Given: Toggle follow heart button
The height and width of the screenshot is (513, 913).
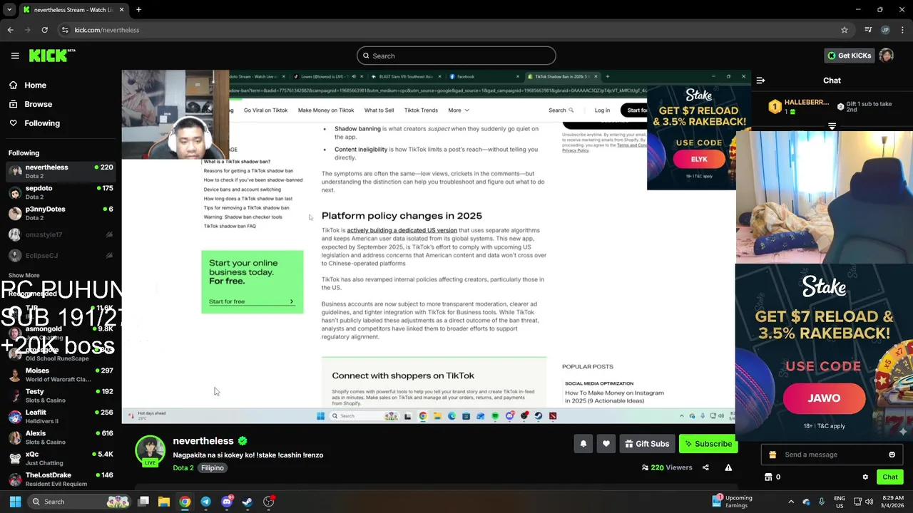Looking at the screenshot, I should tap(606, 444).
